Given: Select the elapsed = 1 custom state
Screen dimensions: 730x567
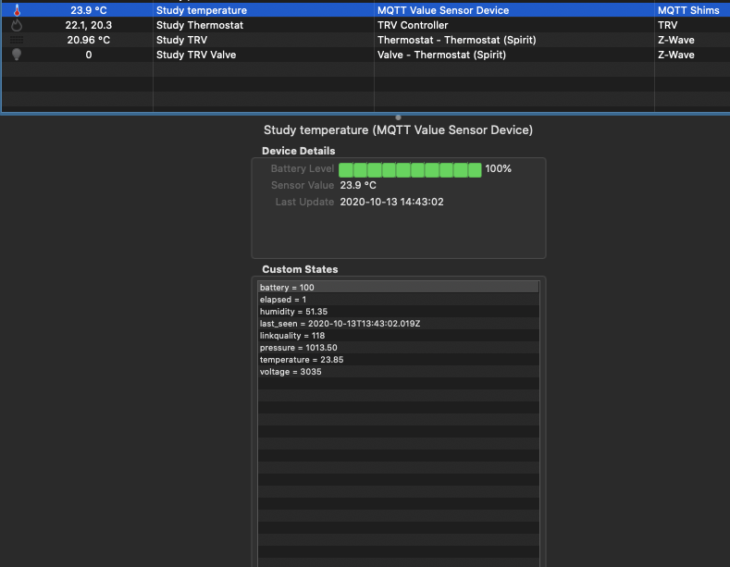Looking at the screenshot, I should coord(399,300).
